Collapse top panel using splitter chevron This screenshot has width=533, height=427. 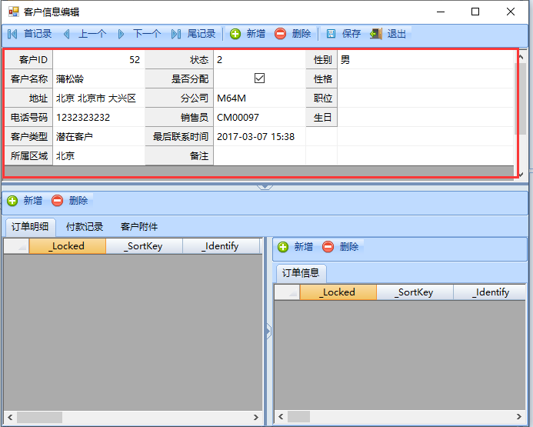point(265,187)
